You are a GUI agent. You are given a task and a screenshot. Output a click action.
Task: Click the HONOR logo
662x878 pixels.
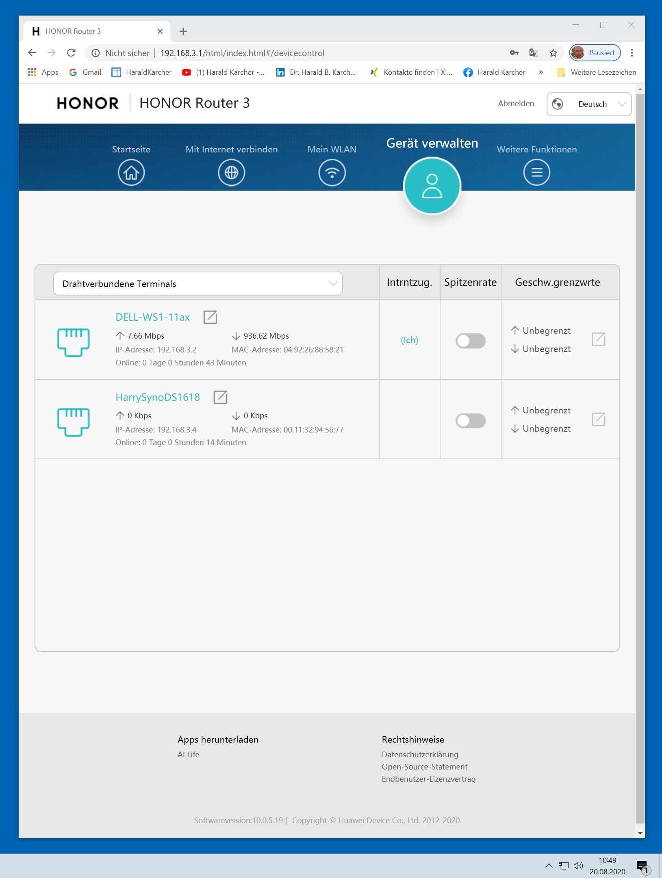click(x=88, y=103)
